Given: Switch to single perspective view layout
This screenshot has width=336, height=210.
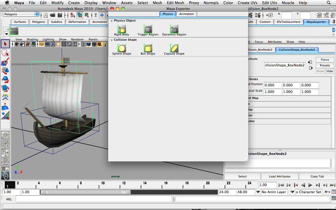Looking at the screenshot, I should [5, 135].
